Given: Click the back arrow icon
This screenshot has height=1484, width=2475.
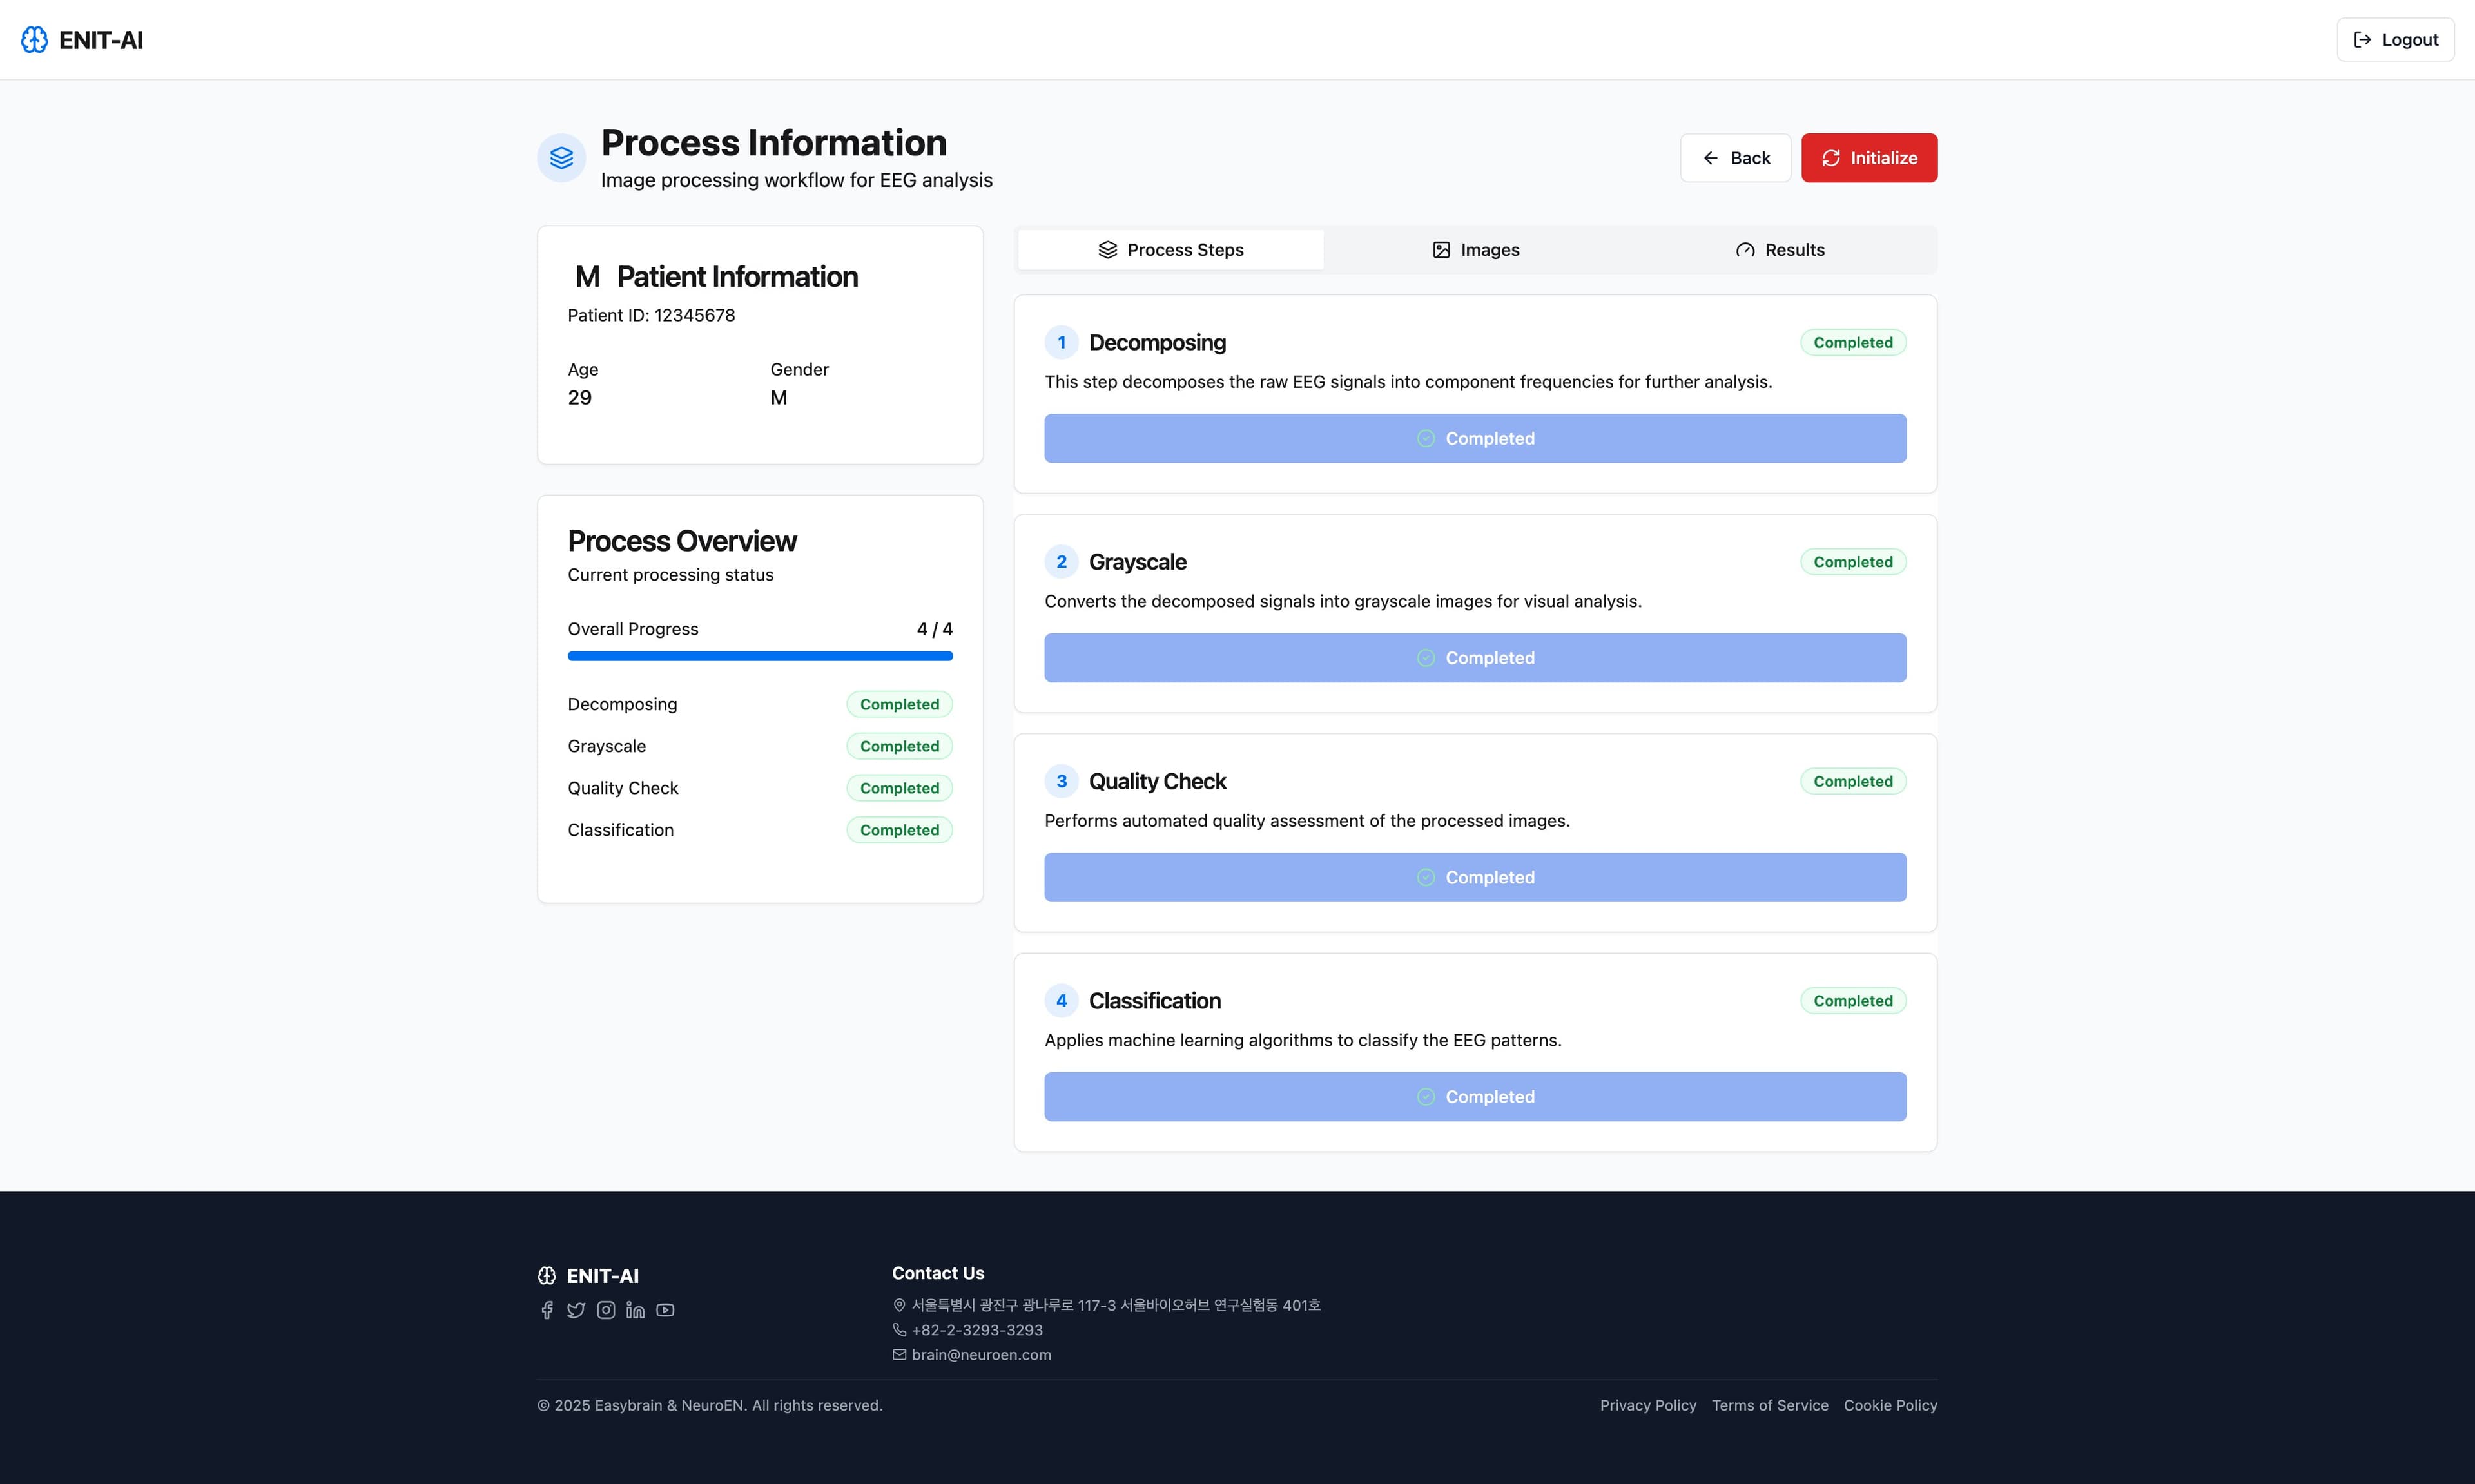Looking at the screenshot, I should pos(1711,158).
